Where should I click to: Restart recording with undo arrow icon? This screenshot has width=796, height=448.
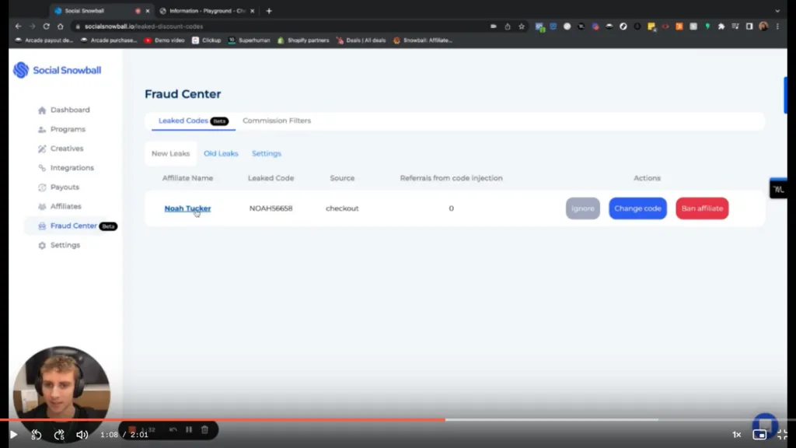click(x=173, y=429)
